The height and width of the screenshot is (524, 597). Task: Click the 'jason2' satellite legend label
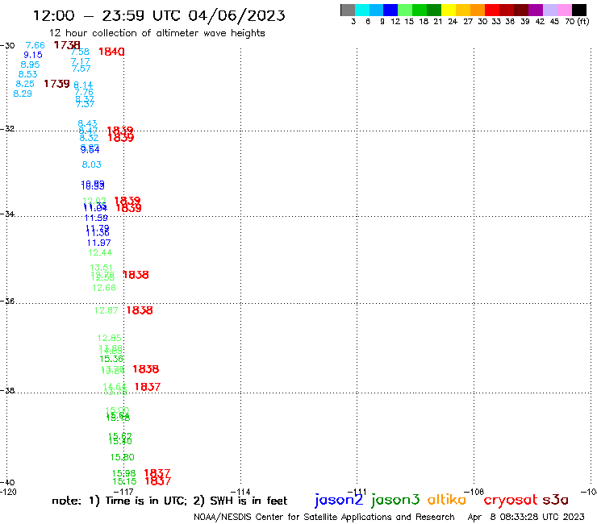click(x=339, y=500)
